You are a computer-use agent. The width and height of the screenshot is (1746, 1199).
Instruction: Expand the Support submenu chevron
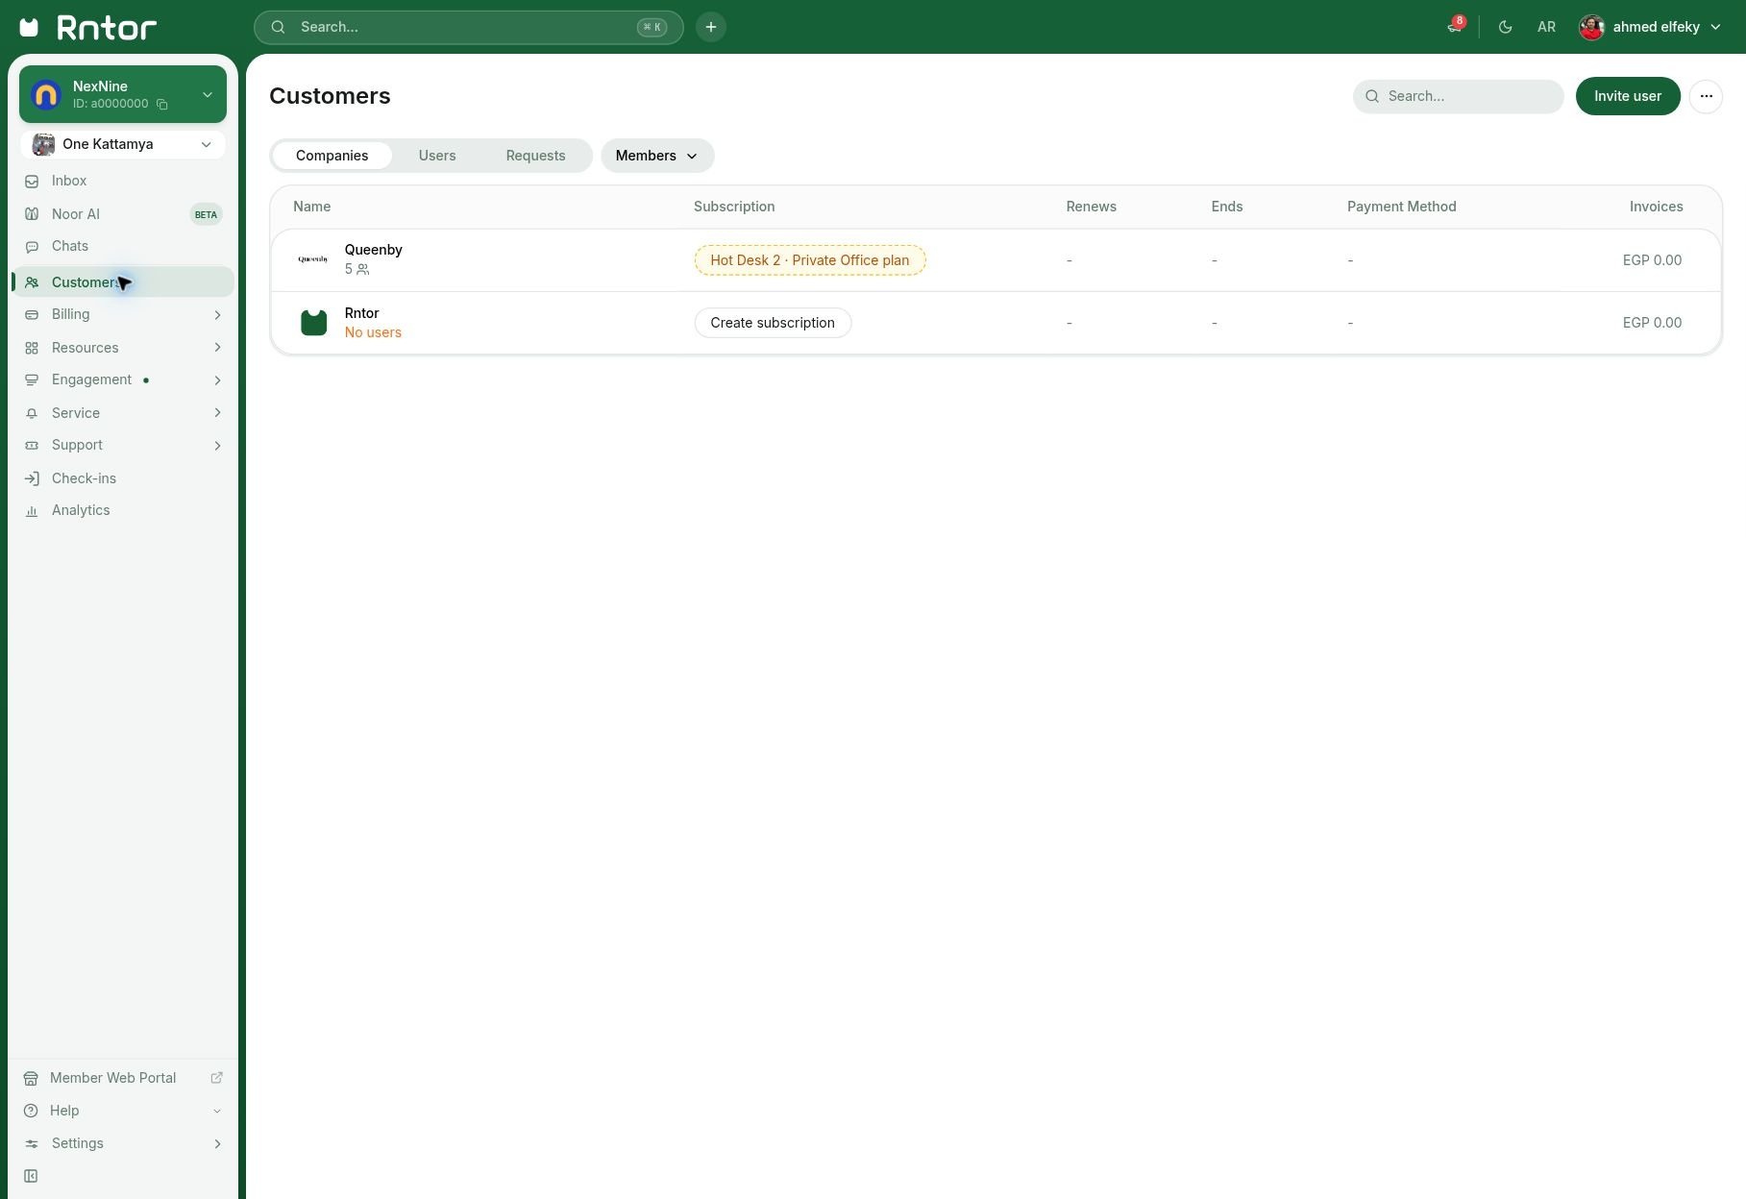[x=217, y=446]
